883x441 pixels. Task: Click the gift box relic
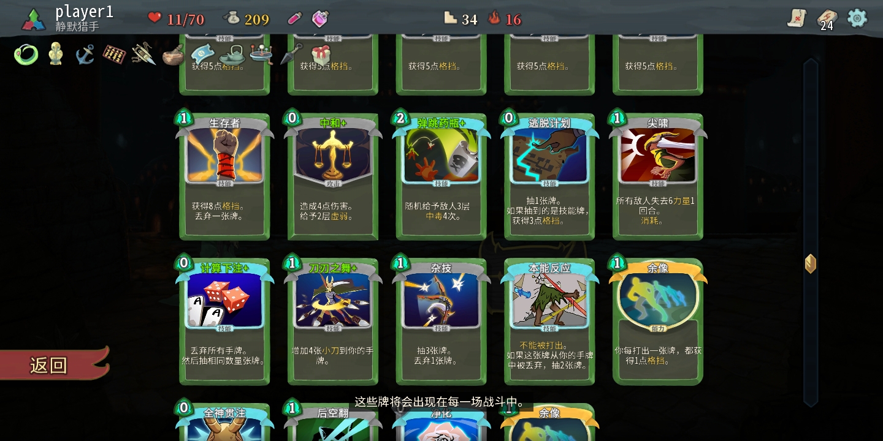(x=320, y=54)
